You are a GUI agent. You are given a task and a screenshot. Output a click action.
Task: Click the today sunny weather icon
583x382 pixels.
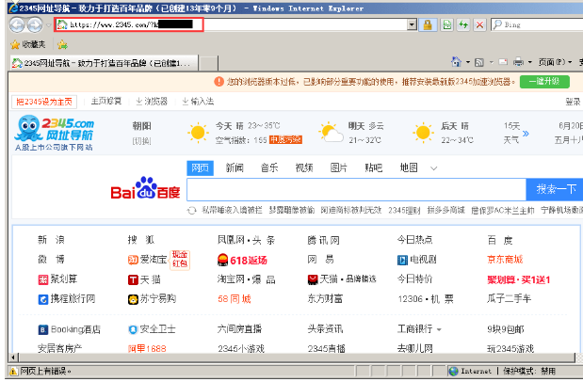click(x=198, y=133)
